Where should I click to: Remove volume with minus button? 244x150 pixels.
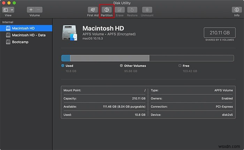[x=39, y=10]
